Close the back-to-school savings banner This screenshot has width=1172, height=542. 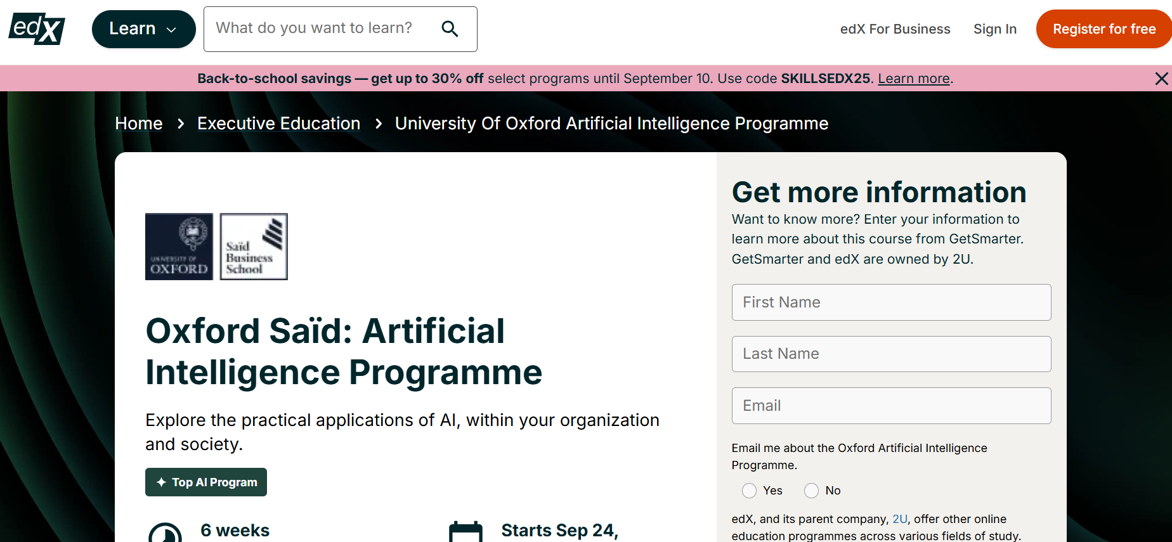[1161, 79]
